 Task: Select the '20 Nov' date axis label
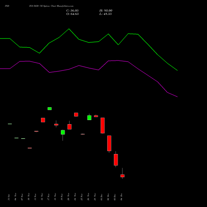[68, 197]
